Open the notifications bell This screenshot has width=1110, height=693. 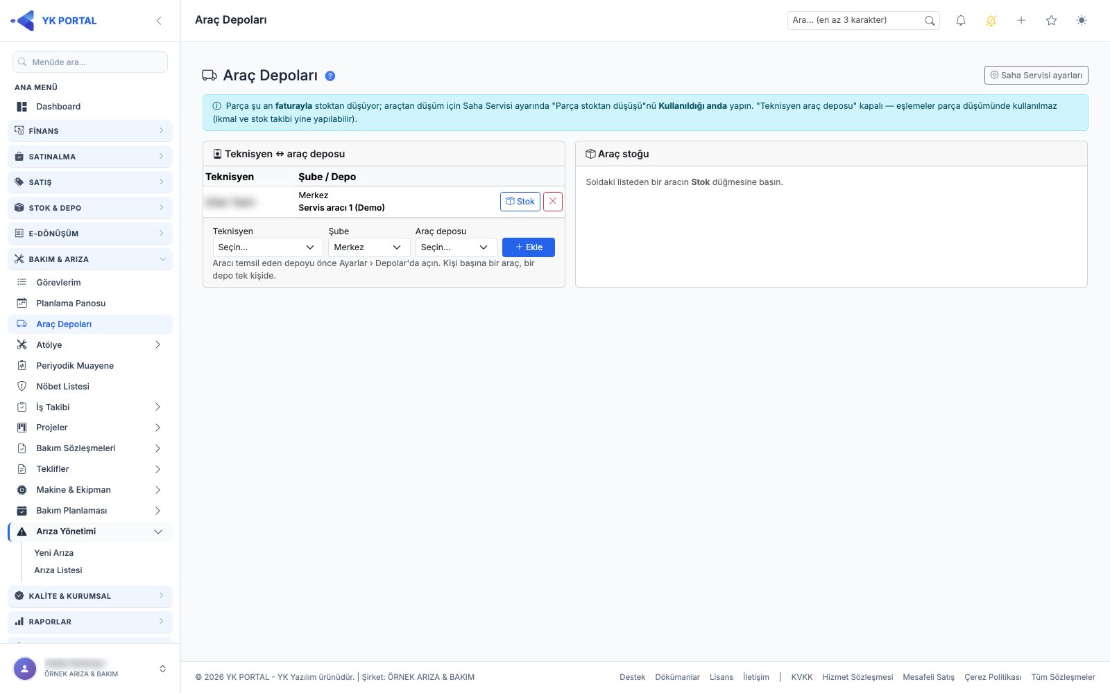point(961,21)
